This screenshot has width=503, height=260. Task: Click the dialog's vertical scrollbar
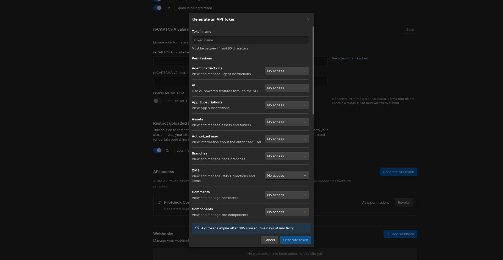(x=313, y=70)
